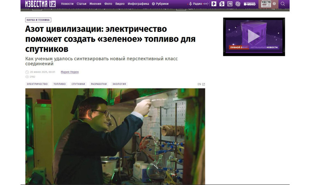Viewport: 310px width, 185px height.
Task: Click the Radio microphone icon
Action: coord(190,4)
